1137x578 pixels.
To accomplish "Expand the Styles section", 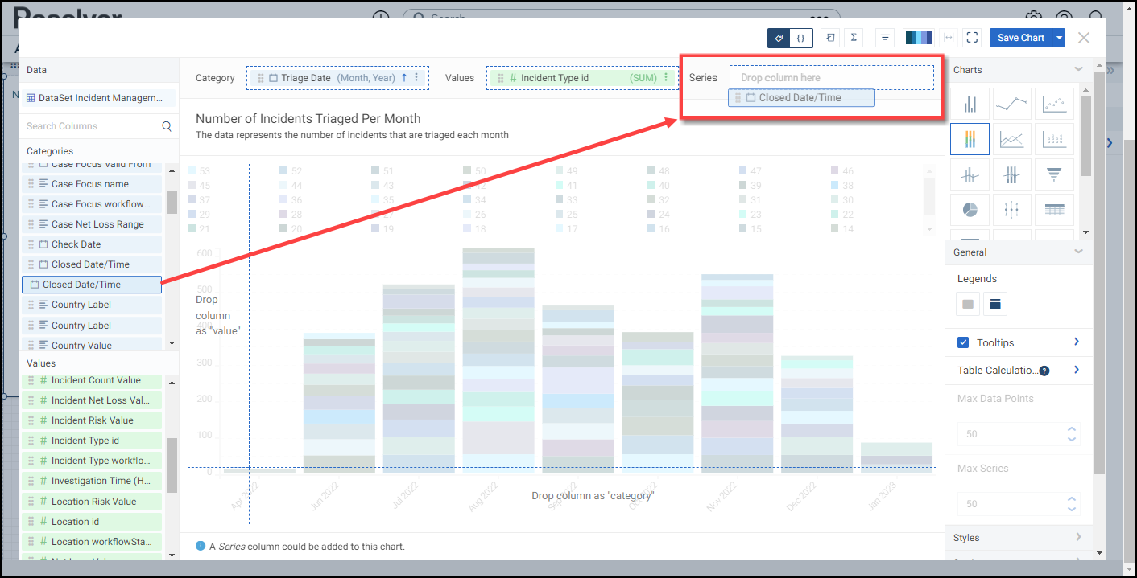I will pos(1077,538).
